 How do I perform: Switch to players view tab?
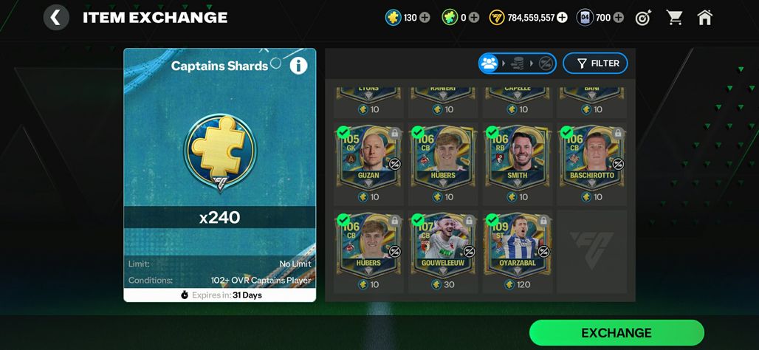tap(490, 64)
